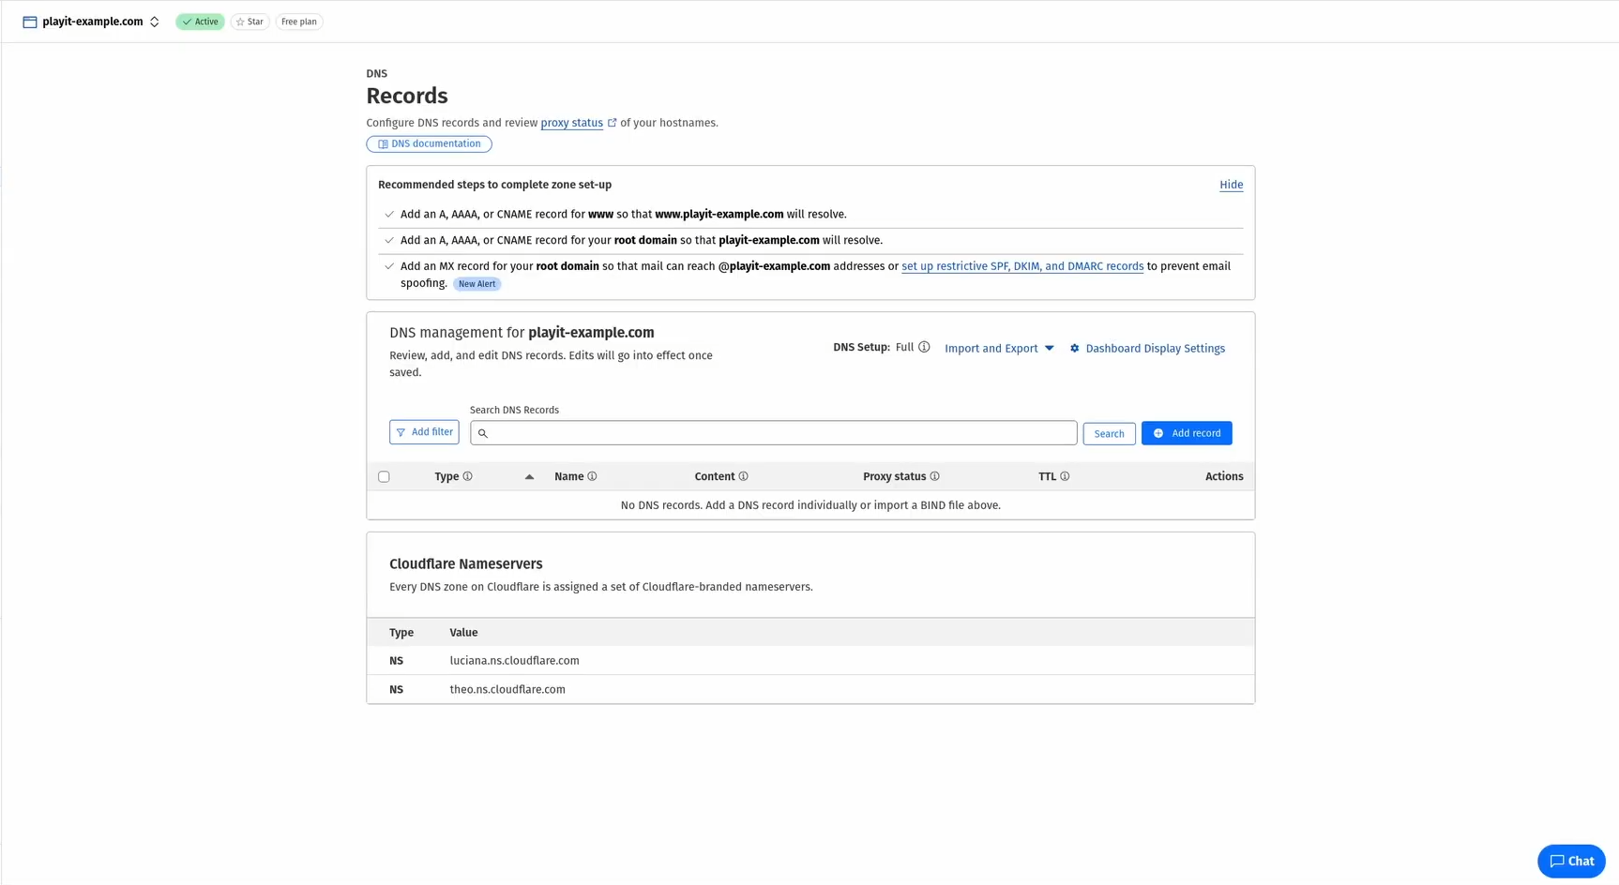
Task: Star the playit-example.com zone
Action: [x=250, y=22]
